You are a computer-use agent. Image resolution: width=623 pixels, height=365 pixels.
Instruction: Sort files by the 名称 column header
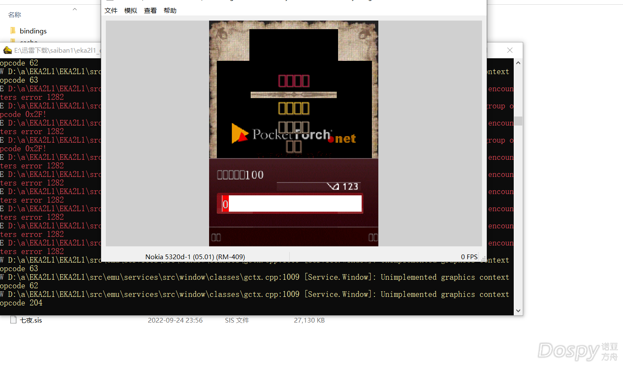click(15, 15)
